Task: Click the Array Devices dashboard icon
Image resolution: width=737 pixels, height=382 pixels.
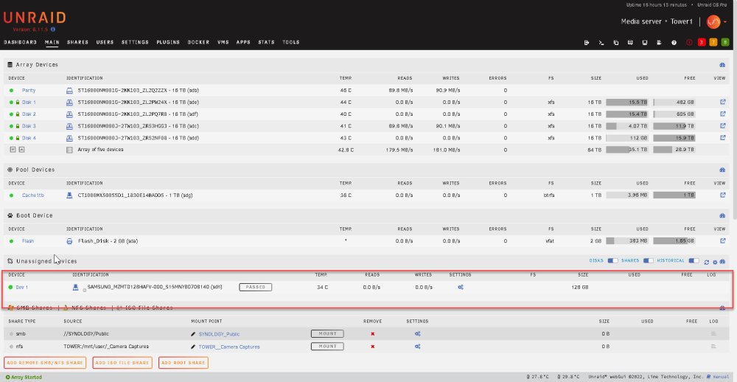Action: point(722,65)
